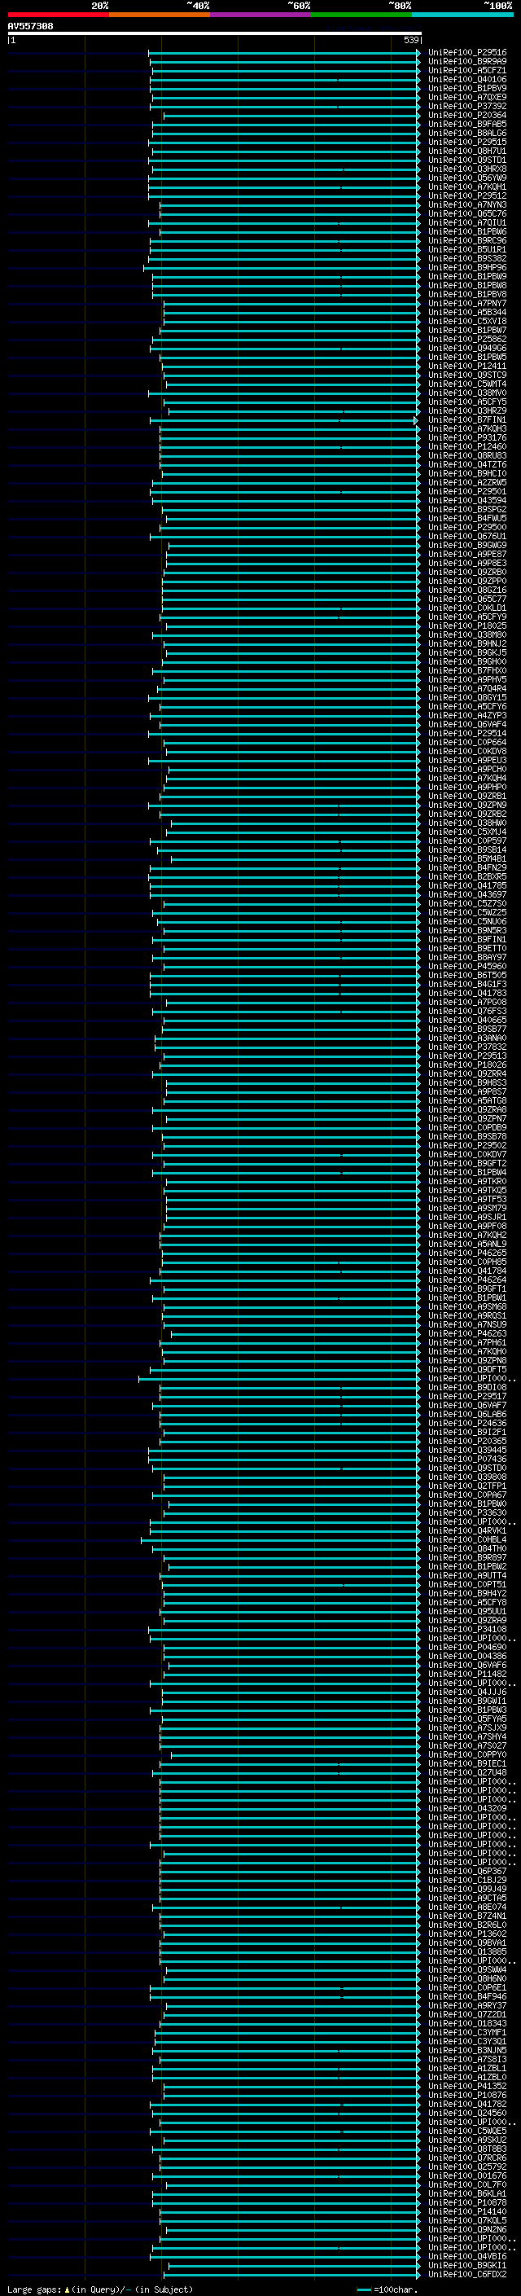The width and height of the screenshot is (521, 2296).
Task: Click the white query length bar
Action: click(x=215, y=33)
